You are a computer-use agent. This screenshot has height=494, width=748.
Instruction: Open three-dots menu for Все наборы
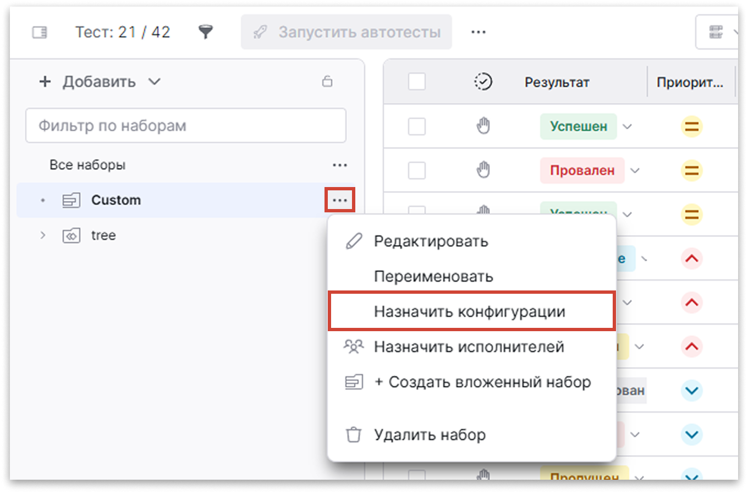pyautogui.click(x=340, y=165)
